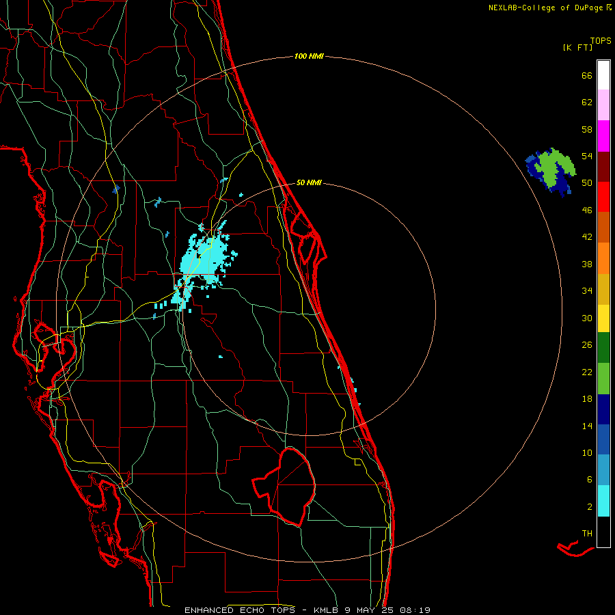Pick the dark green legend swatch

[603, 348]
